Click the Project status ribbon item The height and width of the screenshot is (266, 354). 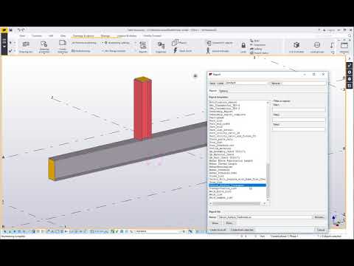click(x=260, y=52)
